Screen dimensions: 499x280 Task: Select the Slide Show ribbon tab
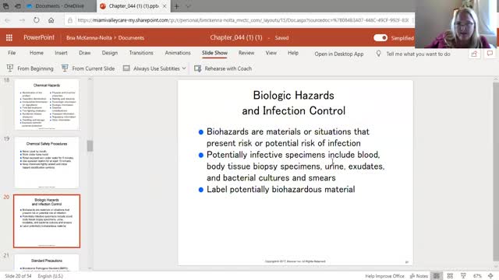[x=214, y=53]
